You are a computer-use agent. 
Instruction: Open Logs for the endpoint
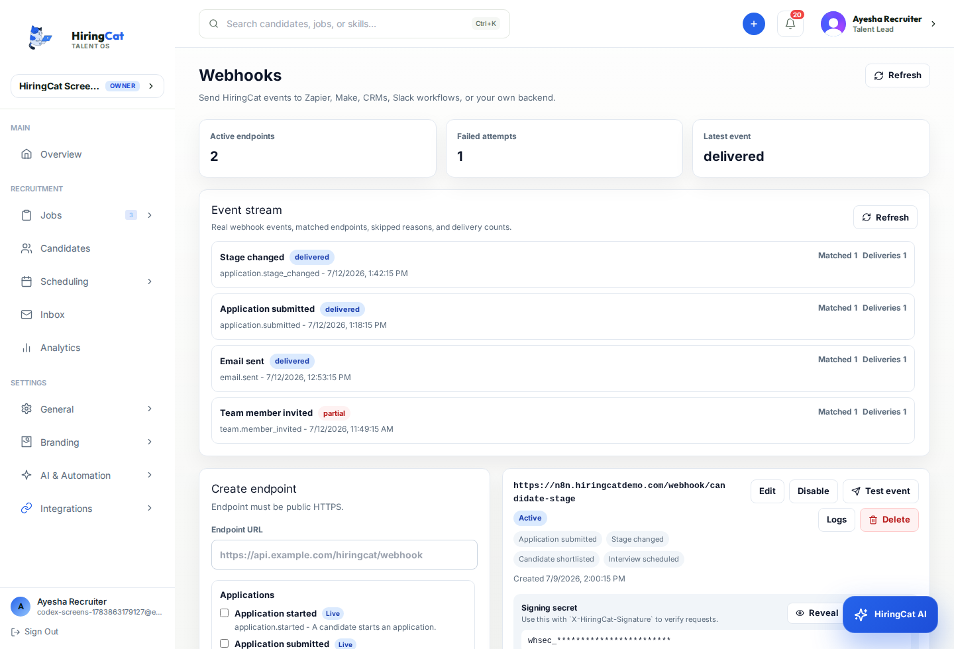837,520
